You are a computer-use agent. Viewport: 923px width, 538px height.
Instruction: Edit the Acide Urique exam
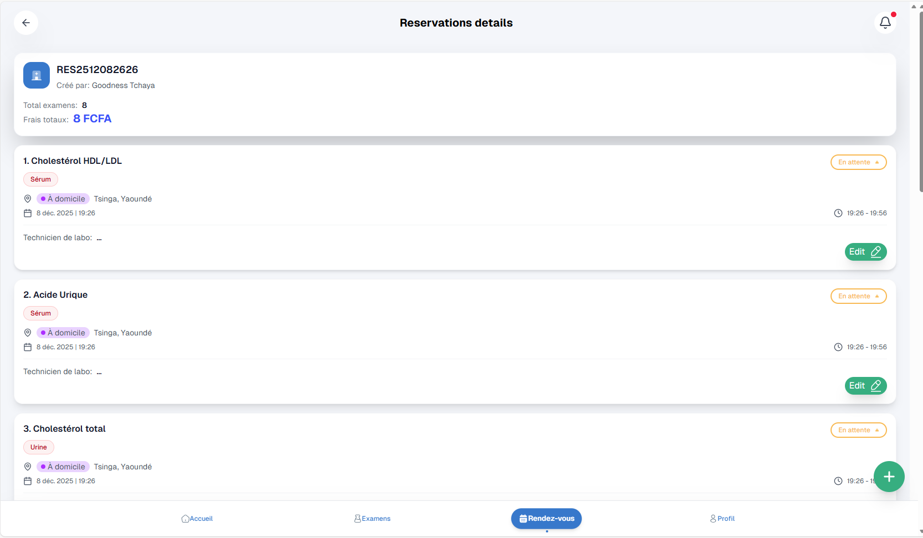point(865,386)
